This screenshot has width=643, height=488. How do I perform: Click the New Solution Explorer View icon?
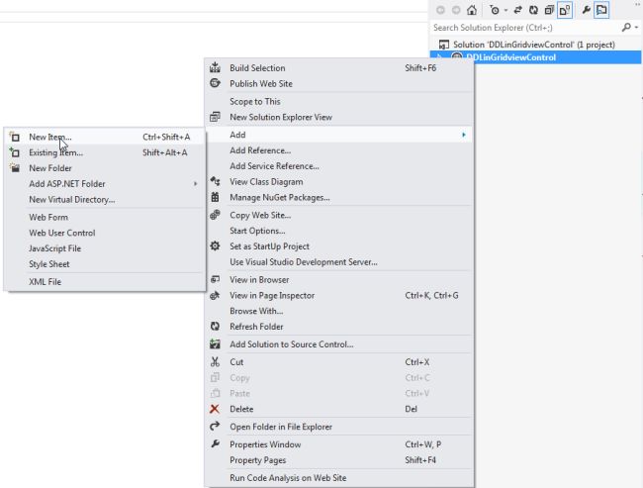[x=215, y=117]
